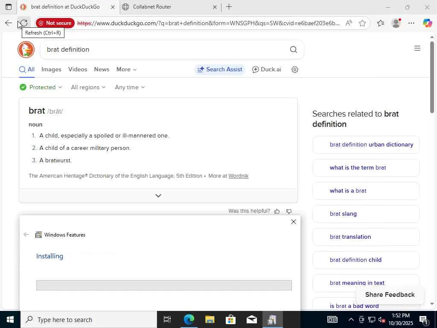Click the Not secure site badge

(55, 23)
